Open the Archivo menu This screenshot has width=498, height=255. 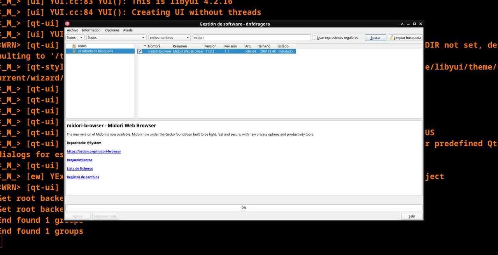tap(72, 30)
